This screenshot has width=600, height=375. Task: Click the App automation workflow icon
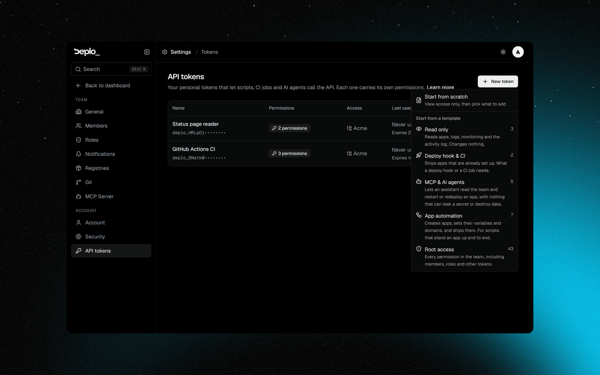pos(419,215)
